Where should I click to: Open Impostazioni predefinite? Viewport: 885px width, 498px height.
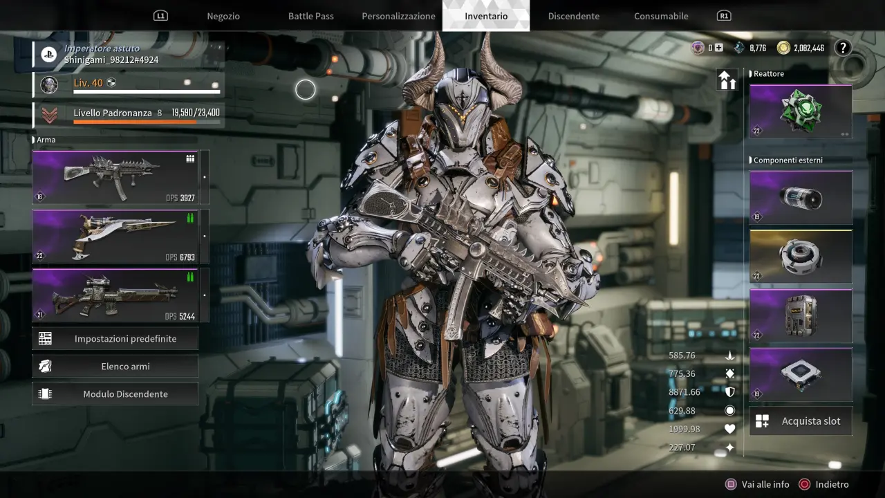[115, 338]
